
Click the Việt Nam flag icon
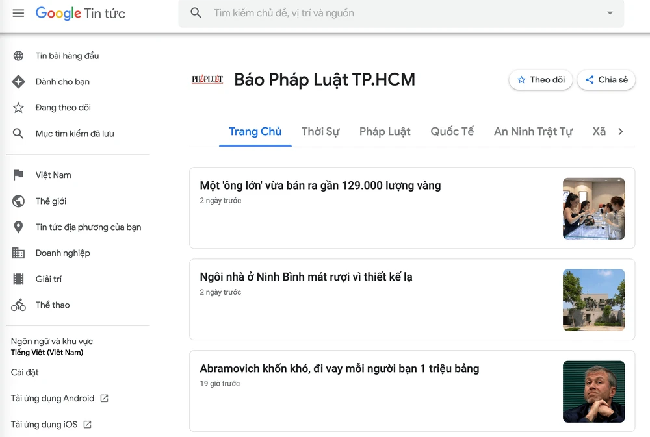pyautogui.click(x=18, y=175)
